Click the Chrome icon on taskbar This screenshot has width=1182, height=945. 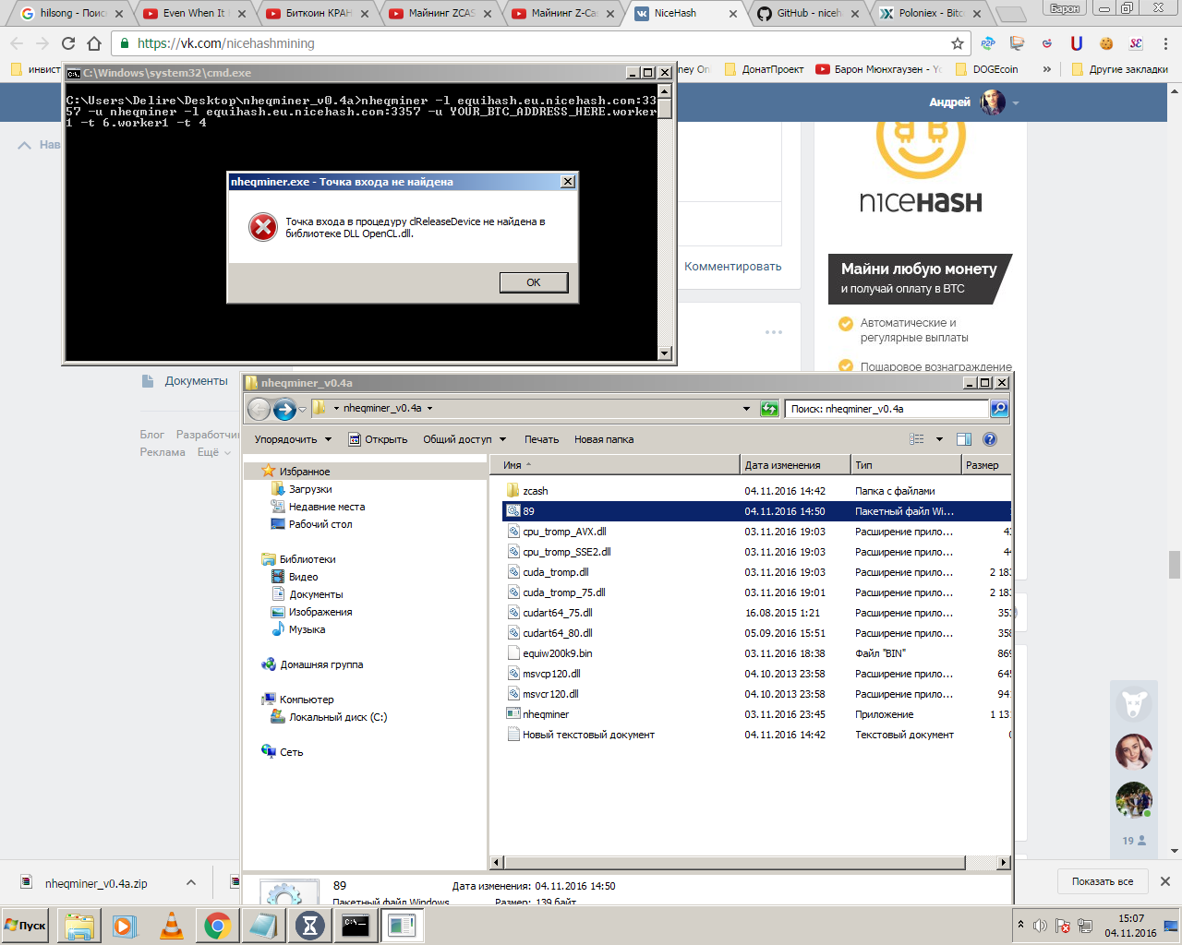[218, 926]
